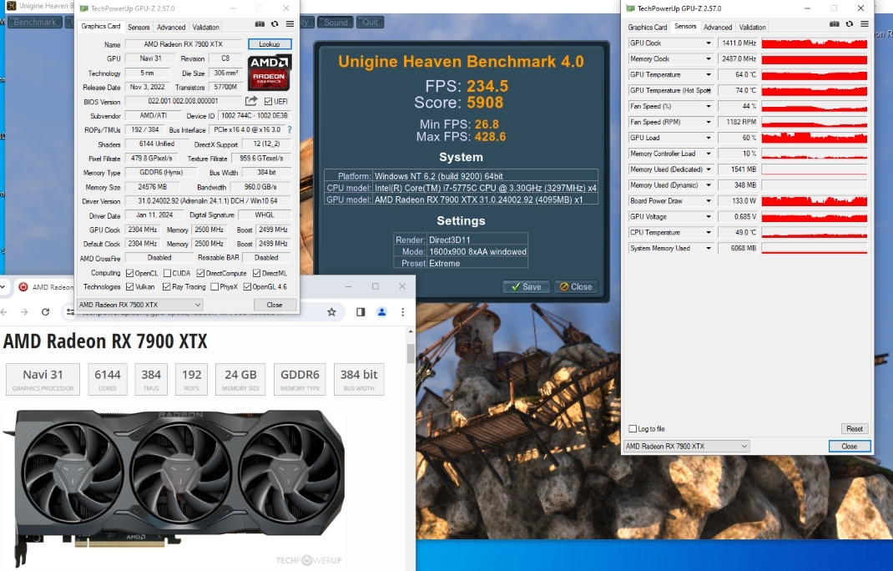Viewport: 893px width, 571px height.
Task: Click the Benchmark button in Heaven toolbar
Action: click(x=35, y=23)
